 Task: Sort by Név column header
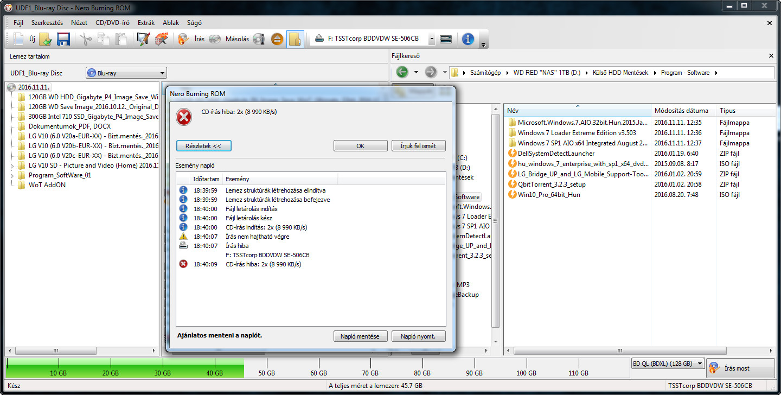click(578, 110)
